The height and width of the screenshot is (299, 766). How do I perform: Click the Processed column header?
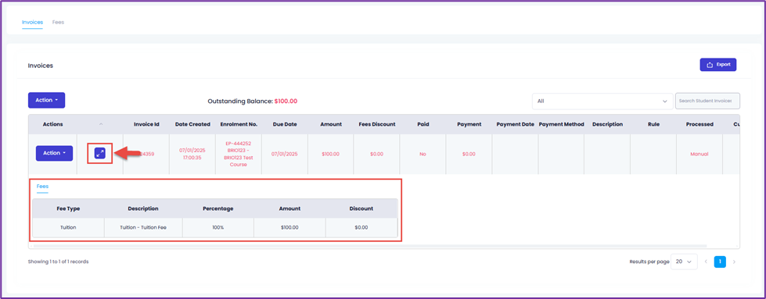coord(699,124)
